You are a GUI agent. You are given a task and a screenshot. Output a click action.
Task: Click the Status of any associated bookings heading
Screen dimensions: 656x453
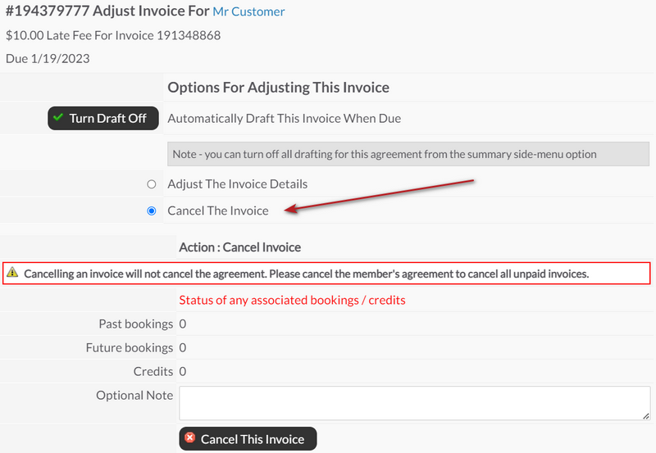(x=292, y=301)
